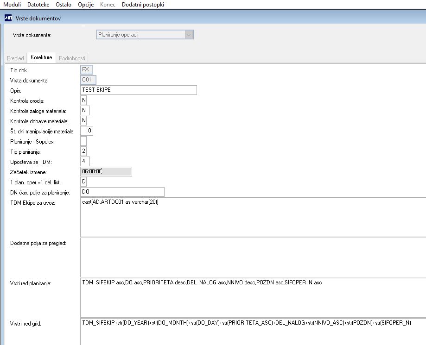
Task: Click the Kontrola zaloge materiala field
Action: coord(85,110)
